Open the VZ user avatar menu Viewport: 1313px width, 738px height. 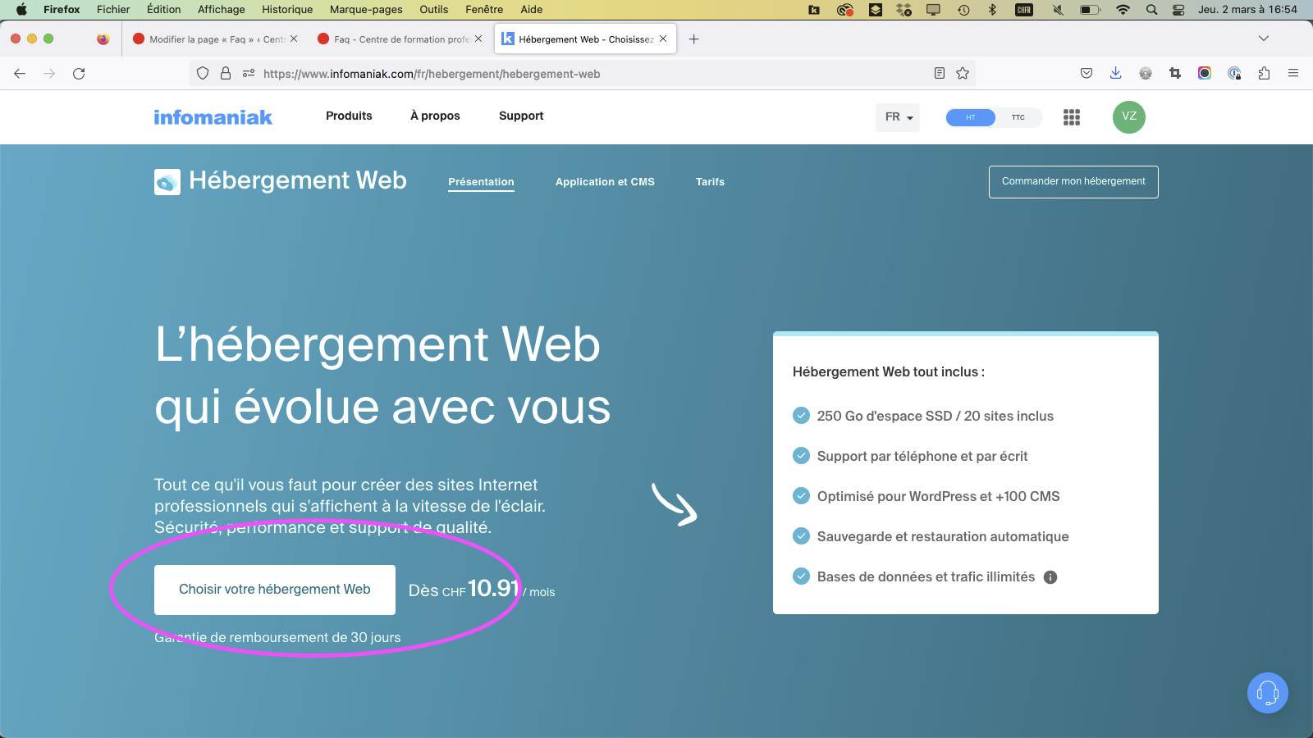pos(1129,116)
